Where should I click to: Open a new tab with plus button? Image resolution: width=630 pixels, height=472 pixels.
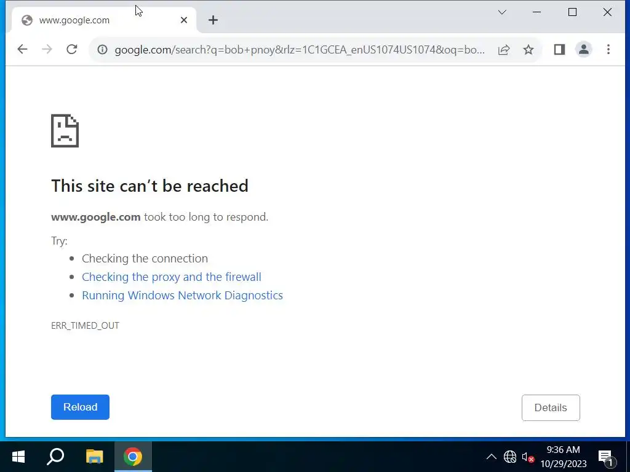tap(213, 20)
